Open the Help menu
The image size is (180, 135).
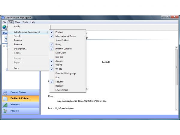pos(33,22)
